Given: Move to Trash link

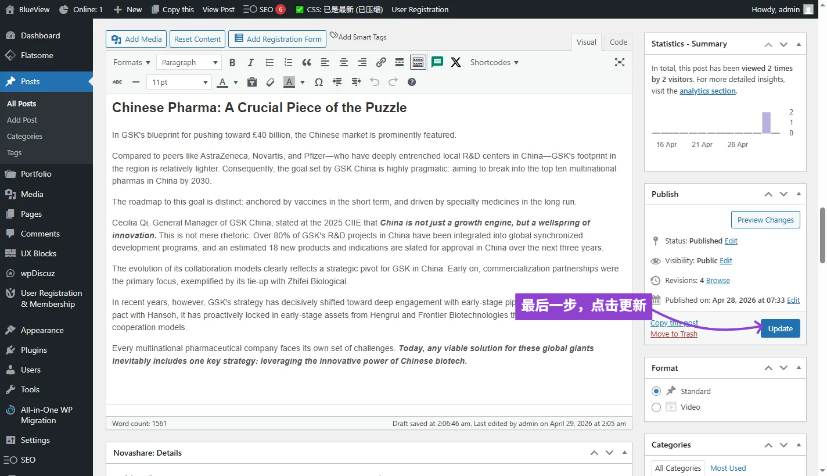Looking at the screenshot, I should click(674, 334).
